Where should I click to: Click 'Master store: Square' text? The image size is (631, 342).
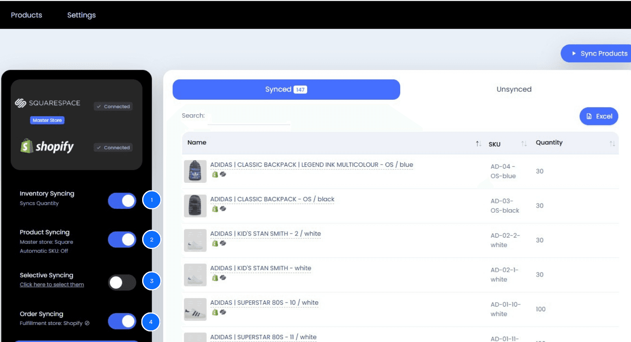pyautogui.click(x=46, y=242)
